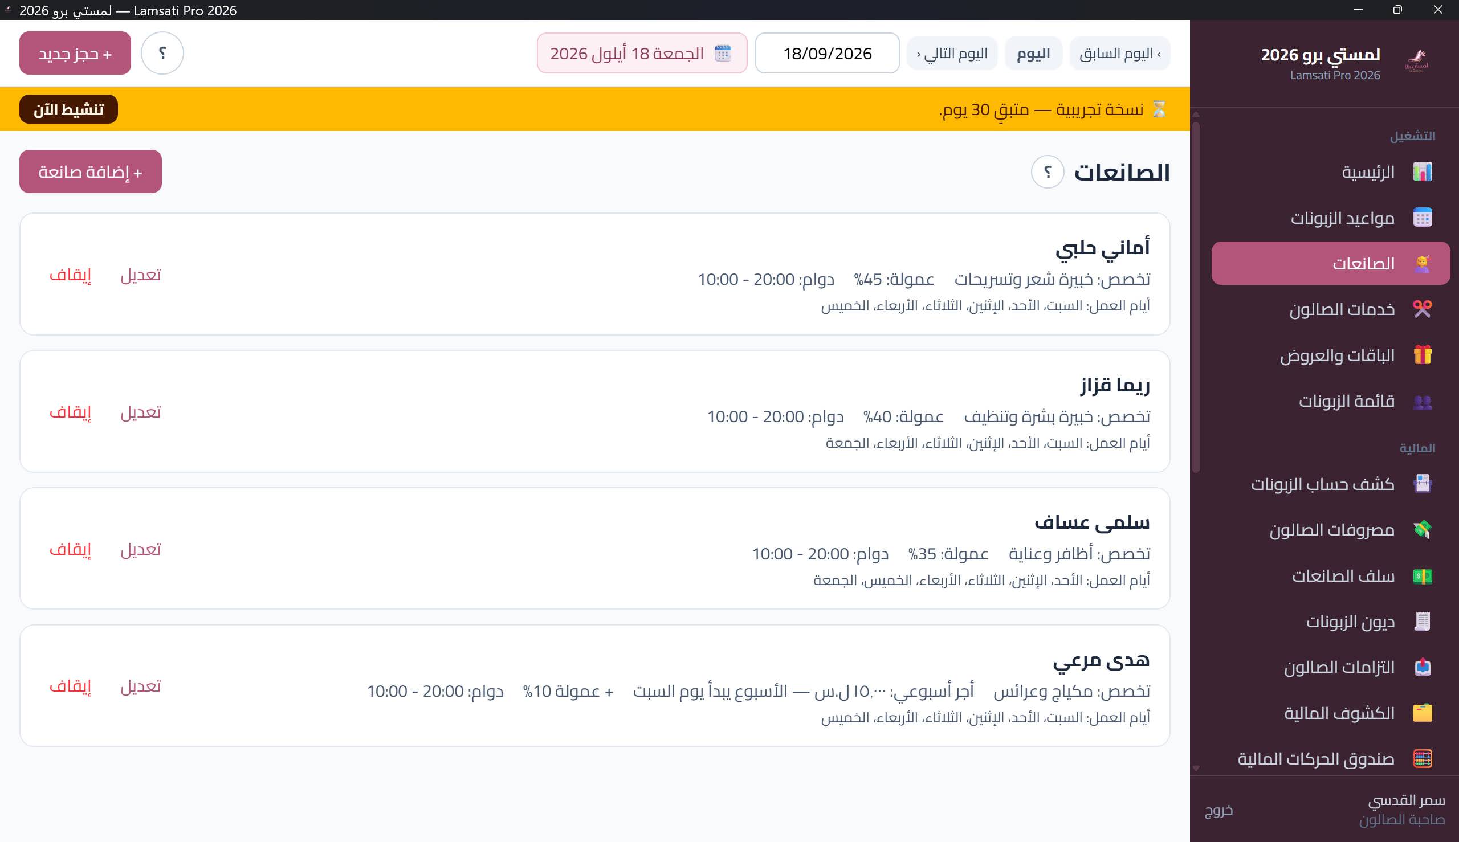Click the sidebar vertical scrollbar
Screen dimensions: 1459x842
tap(1196, 297)
